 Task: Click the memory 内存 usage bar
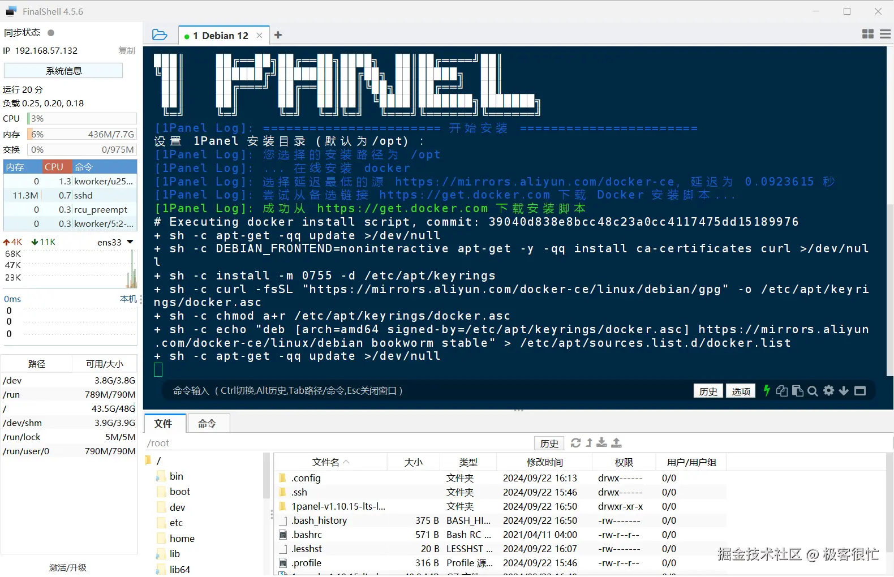tap(82, 134)
